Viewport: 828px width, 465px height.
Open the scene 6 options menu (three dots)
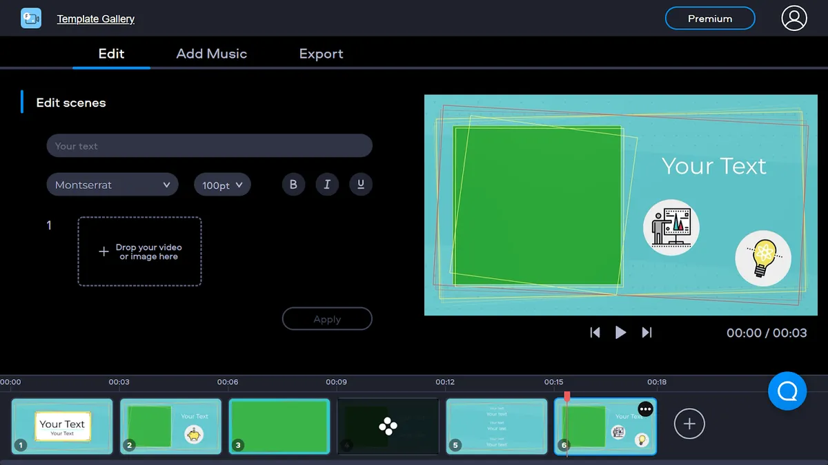pos(645,409)
